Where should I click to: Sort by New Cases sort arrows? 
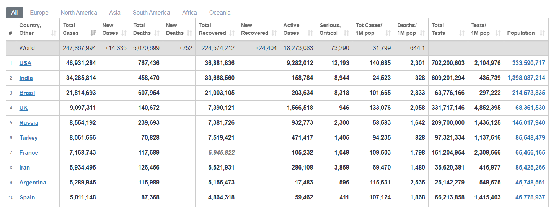click(124, 33)
